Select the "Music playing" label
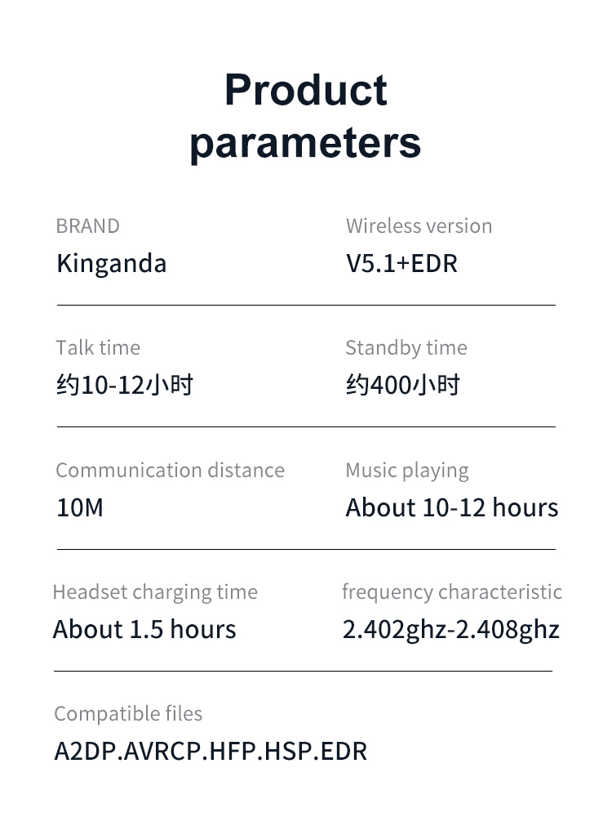The width and height of the screenshot is (612, 817). coord(406,471)
